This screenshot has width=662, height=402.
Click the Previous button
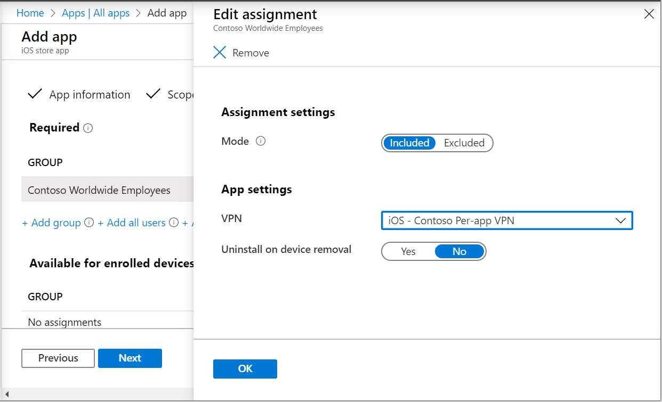pyautogui.click(x=58, y=358)
